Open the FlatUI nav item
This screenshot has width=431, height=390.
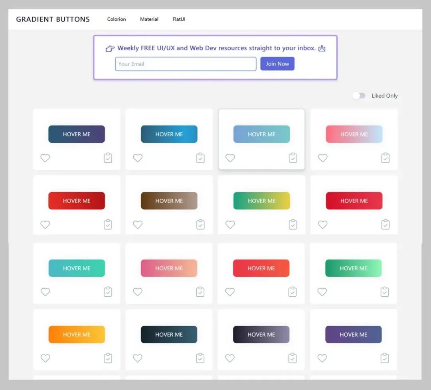[x=179, y=19]
